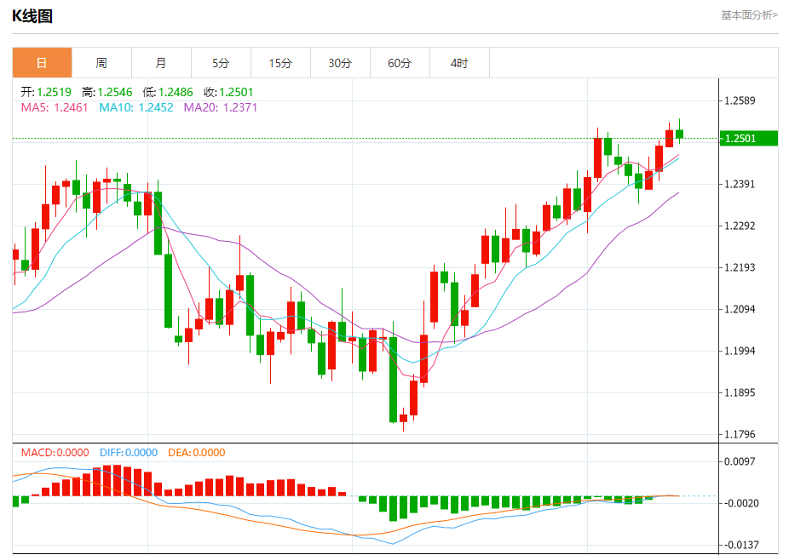Image resolution: width=789 pixels, height=555 pixels.
Task: Click the green 1.2501 current price label
Action: (749, 138)
